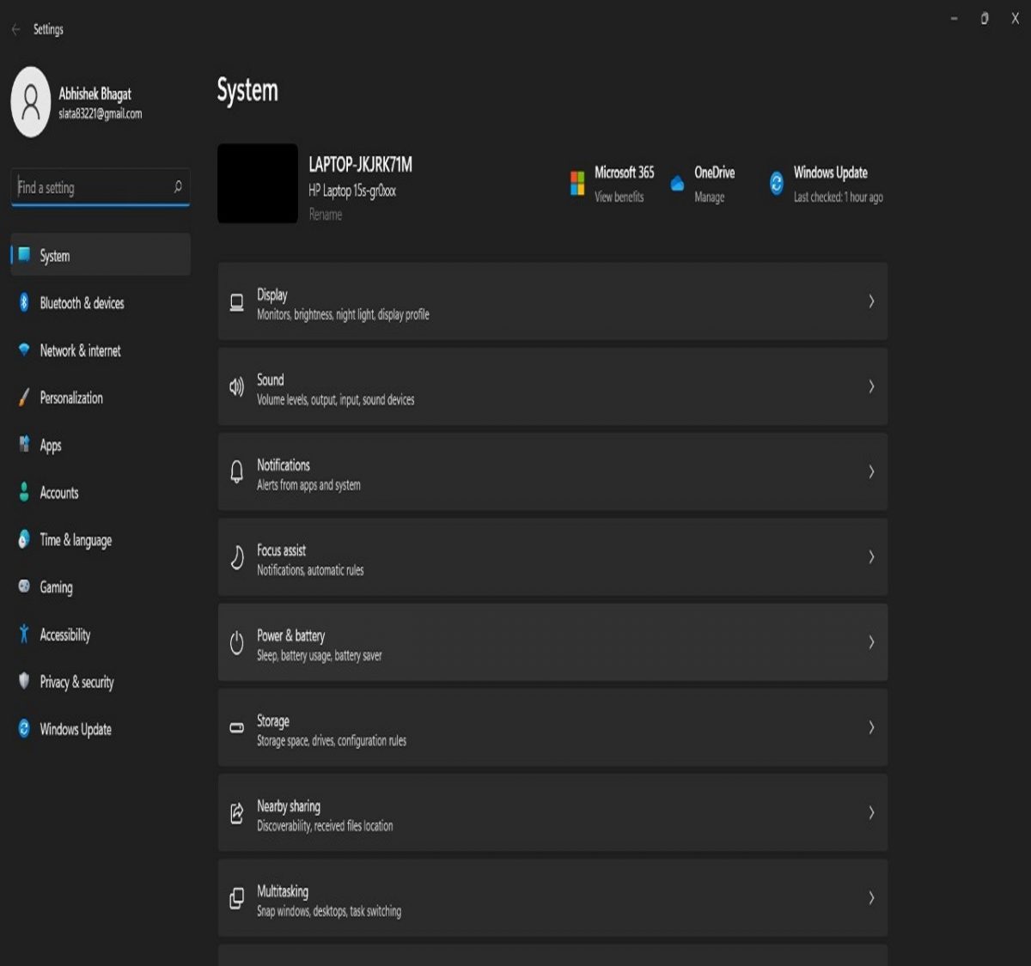Open View benefits under Microsoft 365

click(x=619, y=196)
